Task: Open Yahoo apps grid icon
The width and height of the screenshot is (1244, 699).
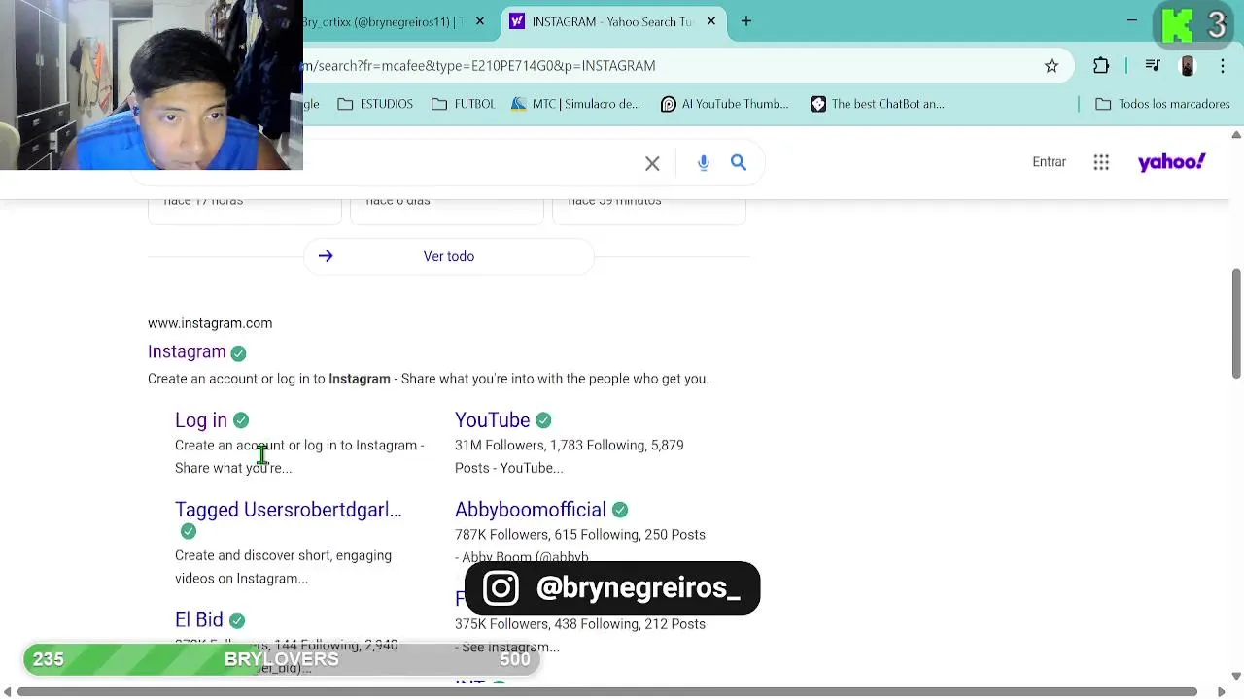Action: point(1101,163)
